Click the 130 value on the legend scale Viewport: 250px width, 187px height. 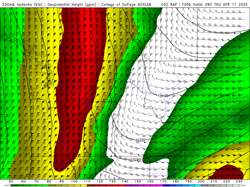point(112,181)
